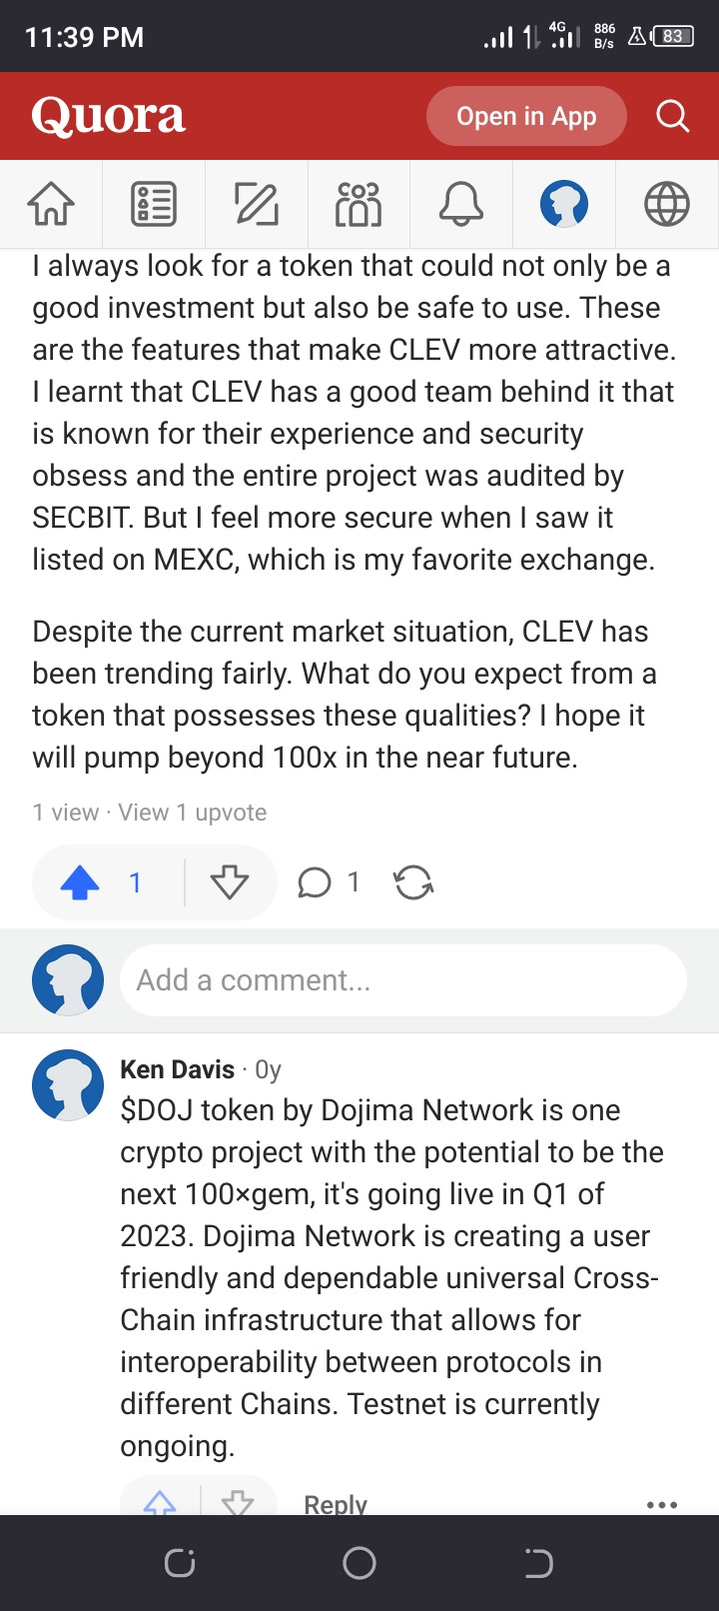
Task: Tap the share/repost circular arrows icon
Action: click(413, 882)
